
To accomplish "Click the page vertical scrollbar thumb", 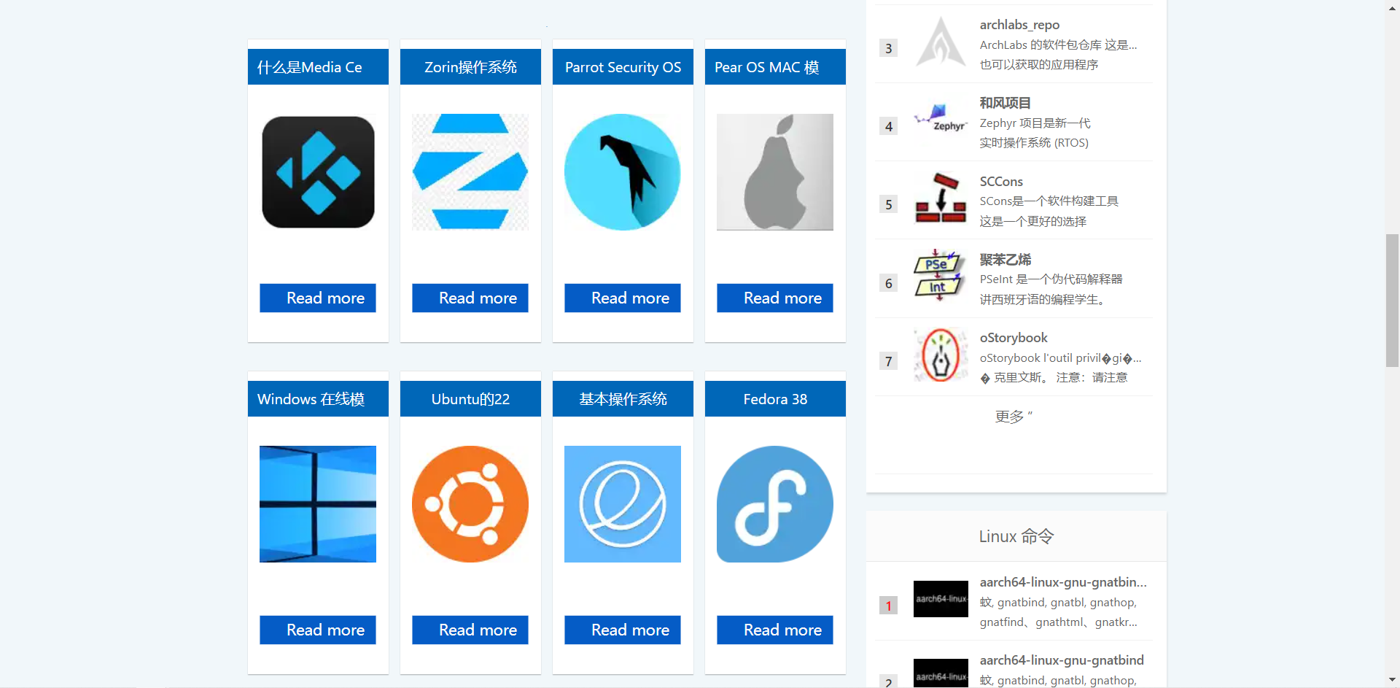I will tap(1392, 300).
